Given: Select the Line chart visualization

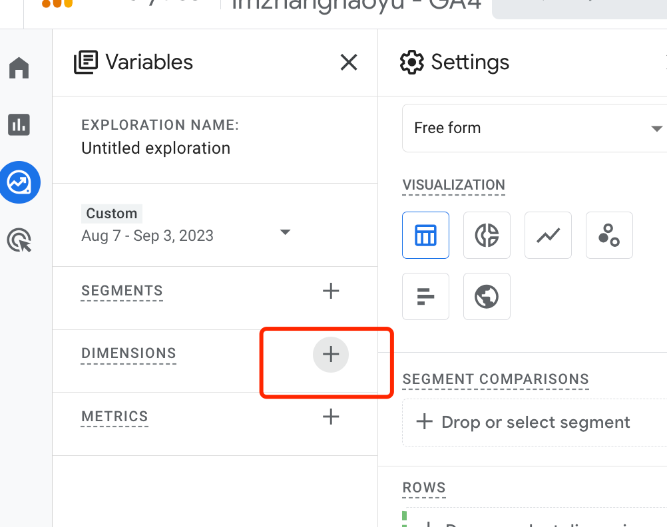Looking at the screenshot, I should (548, 235).
